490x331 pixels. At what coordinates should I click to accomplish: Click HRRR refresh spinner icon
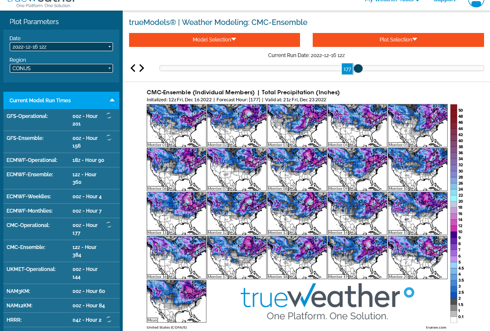(x=109, y=319)
